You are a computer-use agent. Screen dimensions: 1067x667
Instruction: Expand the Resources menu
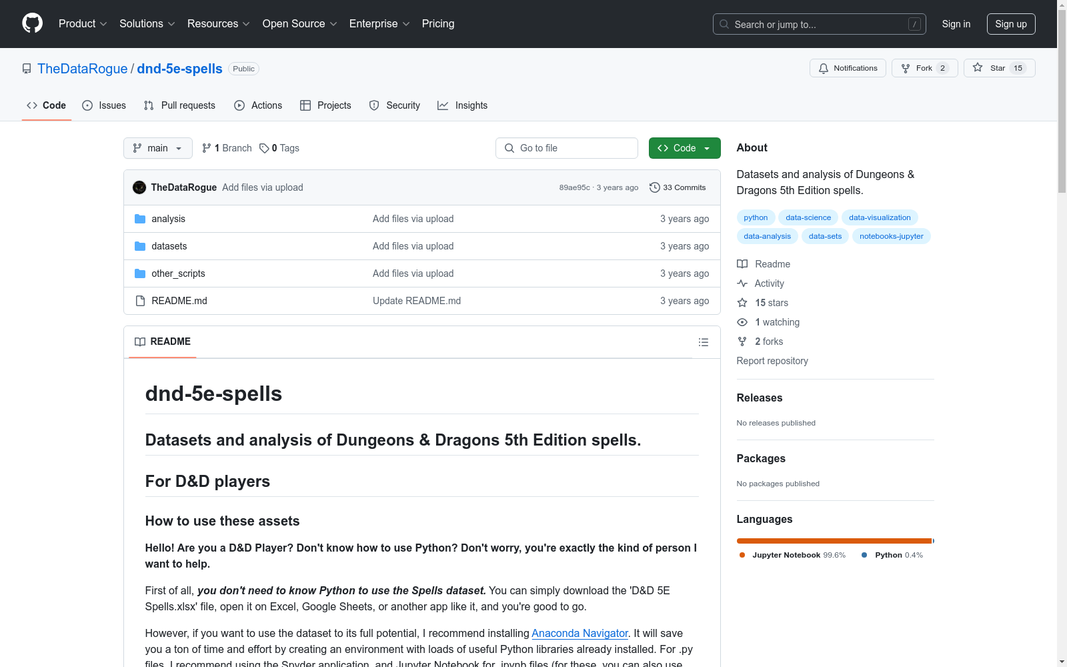[x=219, y=24]
